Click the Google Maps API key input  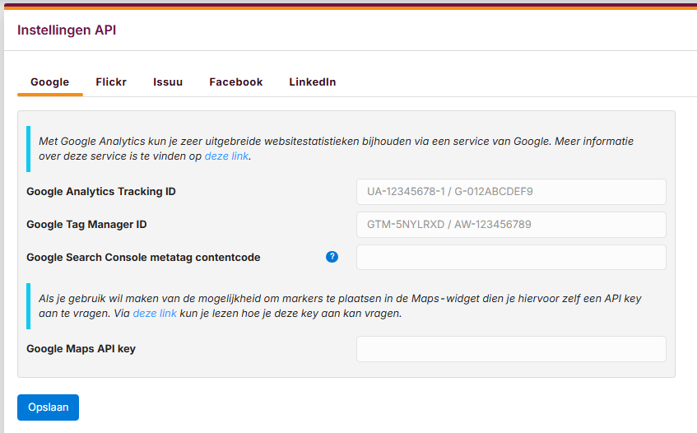tap(510, 349)
